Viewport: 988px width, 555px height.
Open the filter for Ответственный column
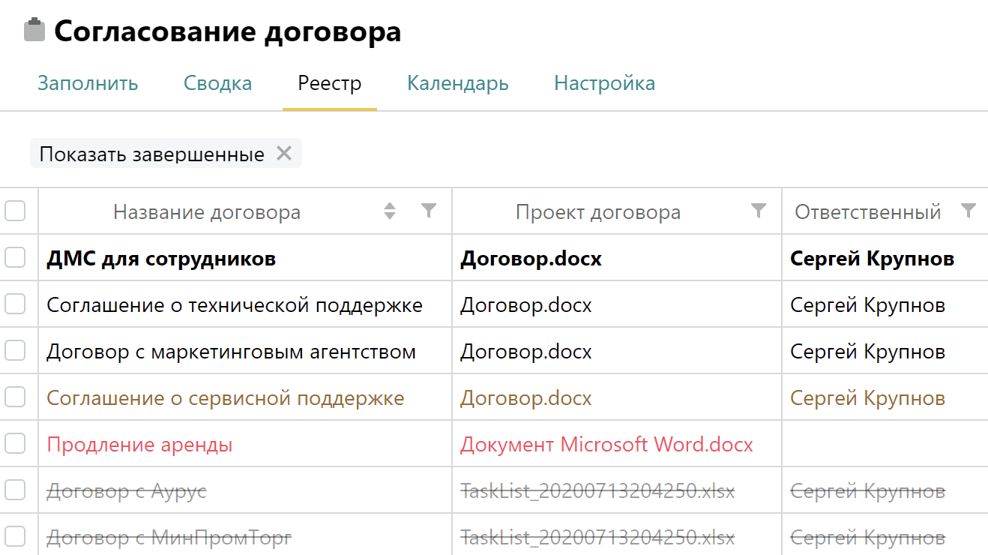pos(969,211)
